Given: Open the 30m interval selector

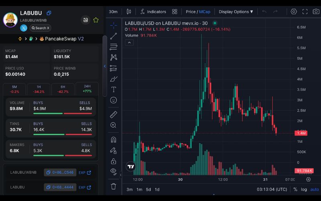Looking at the screenshot, I should (x=113, y=12).
